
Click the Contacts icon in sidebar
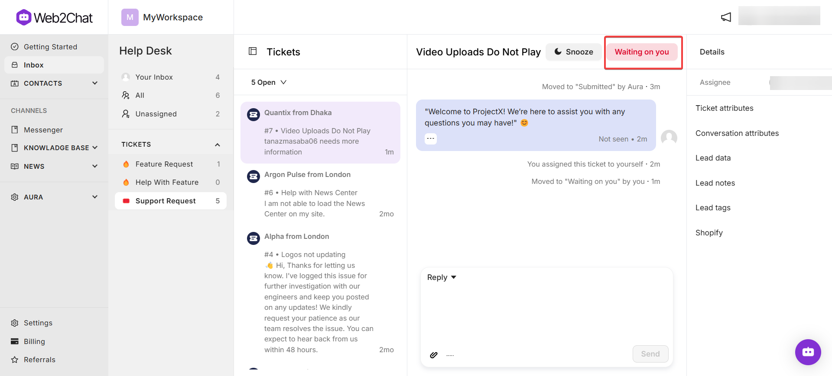pos(15,83)
